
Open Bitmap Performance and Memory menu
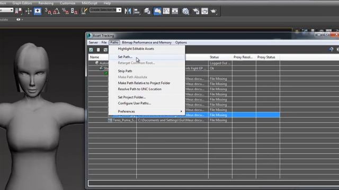point(147,42)
